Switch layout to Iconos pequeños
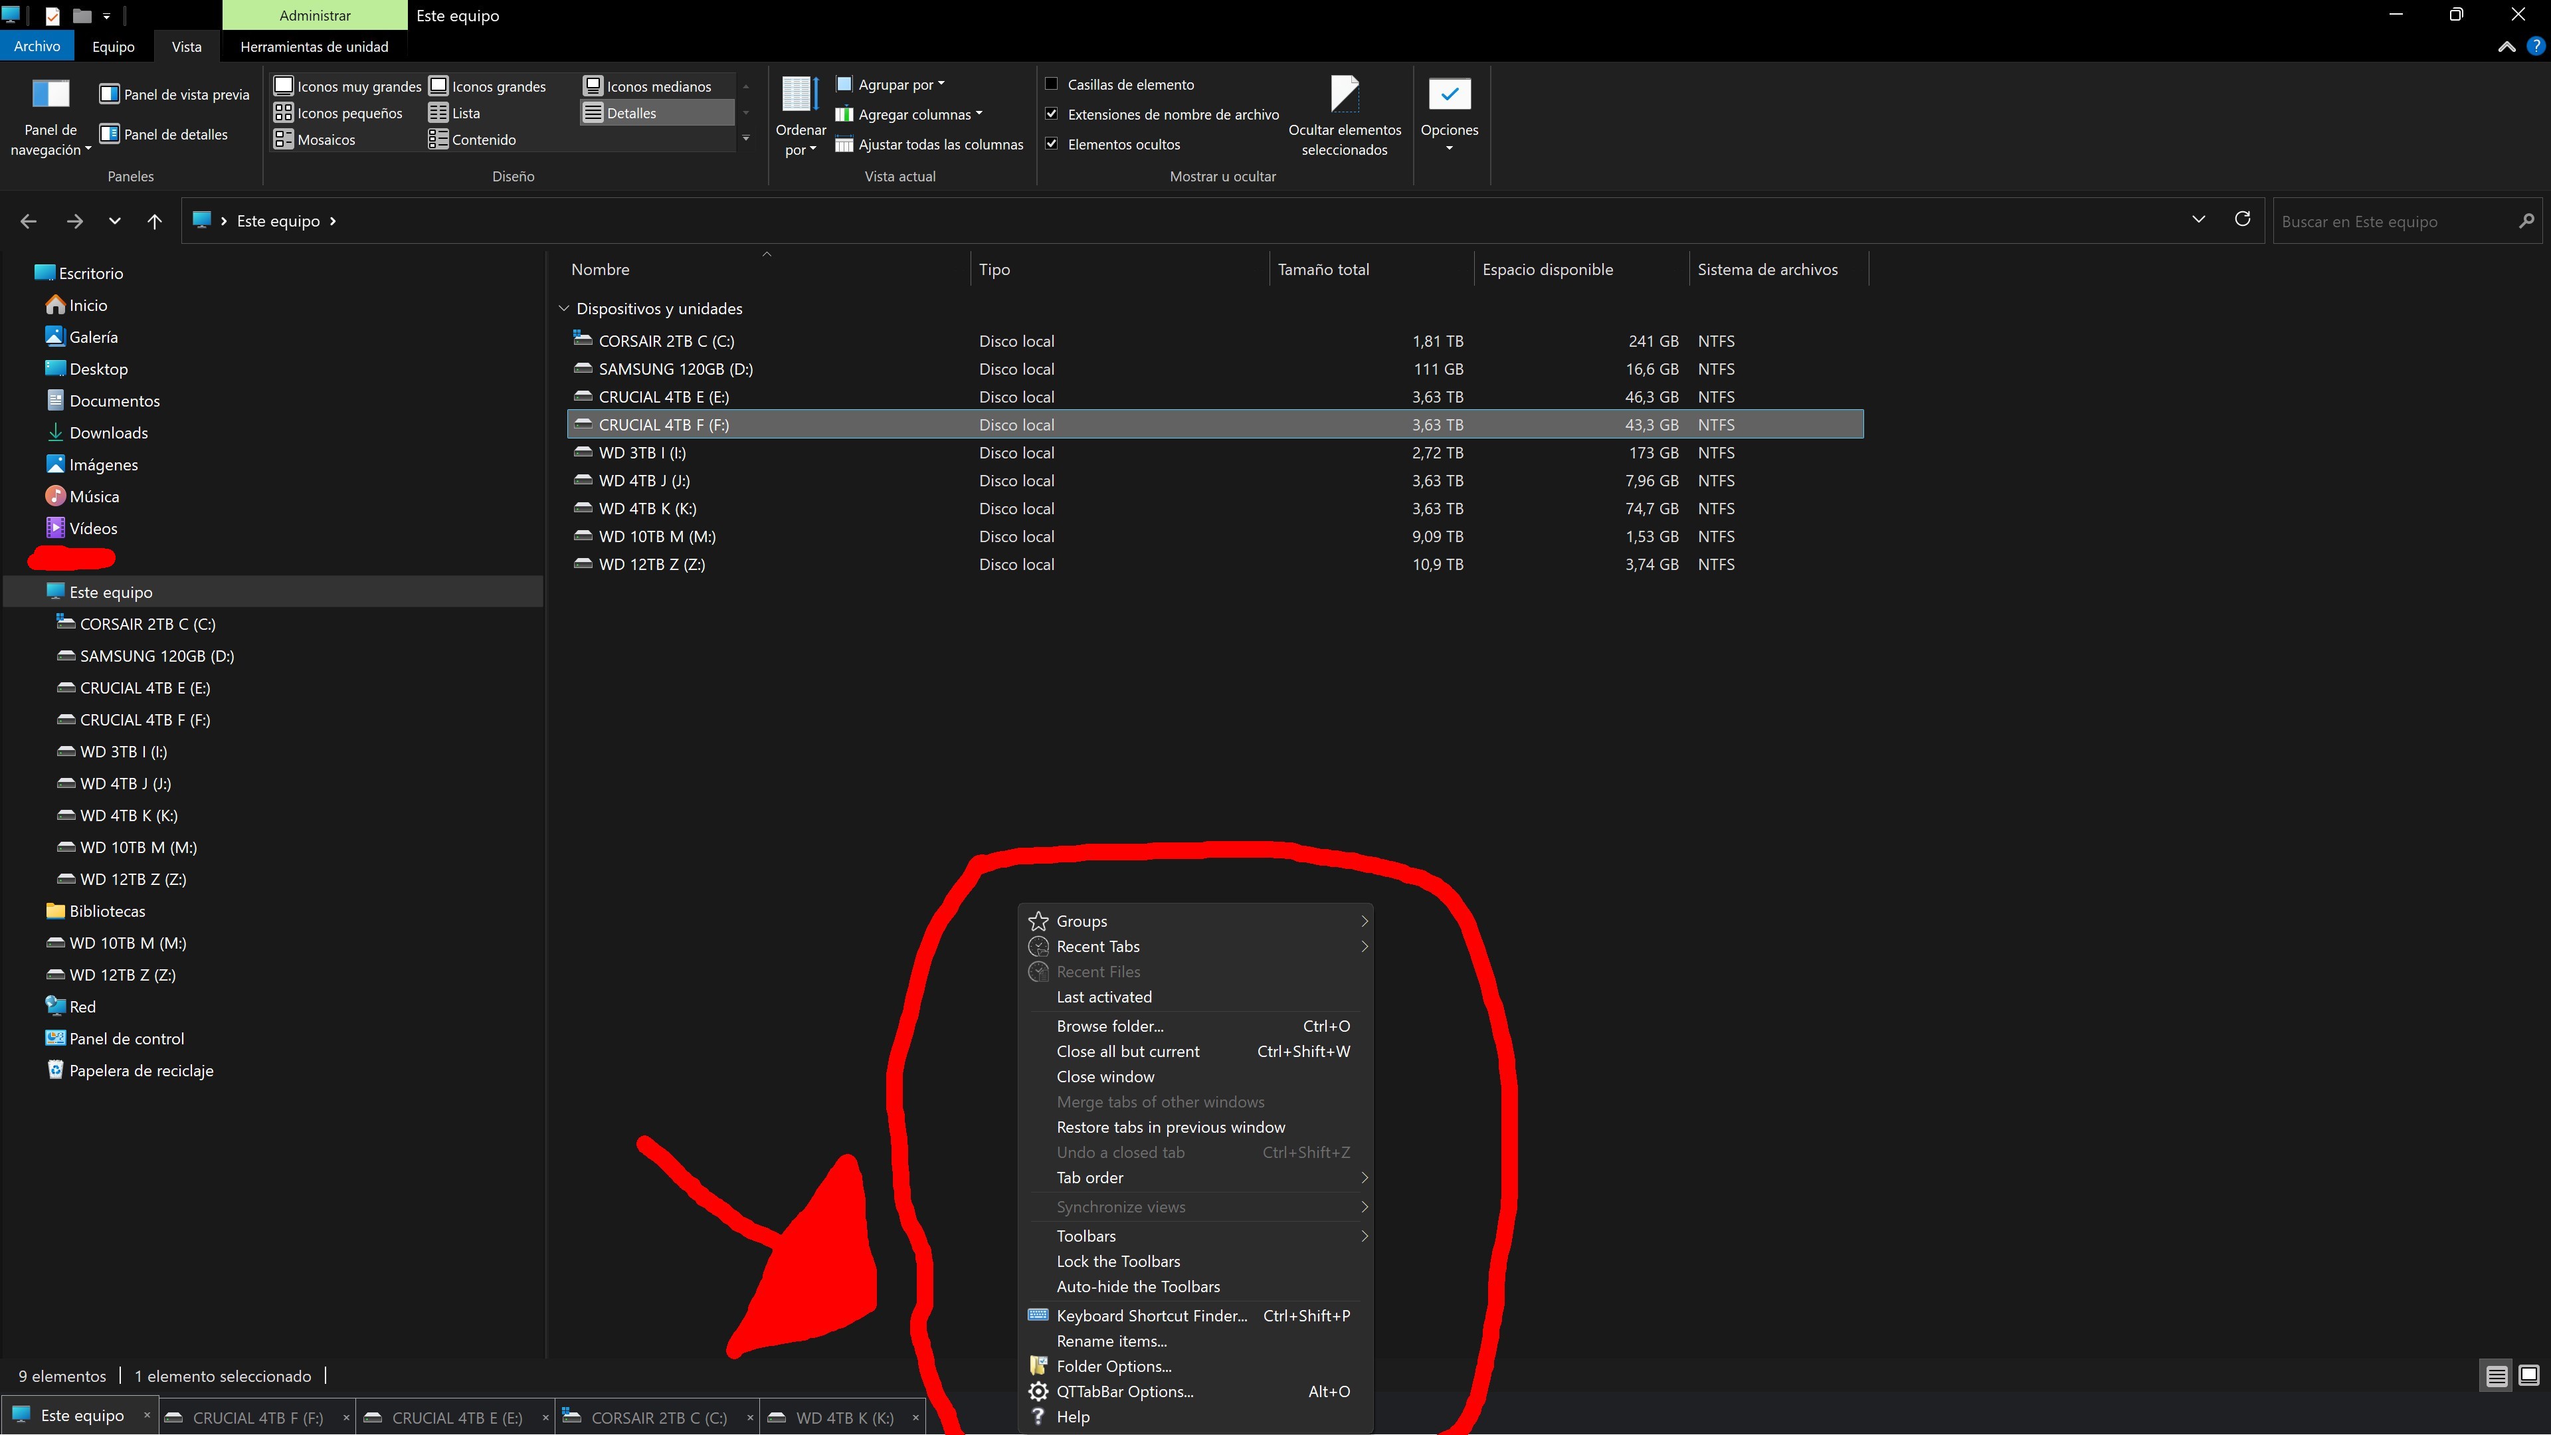This screenshot has height=1435, width=2551. pyautogui.click(x=339, y=113)
